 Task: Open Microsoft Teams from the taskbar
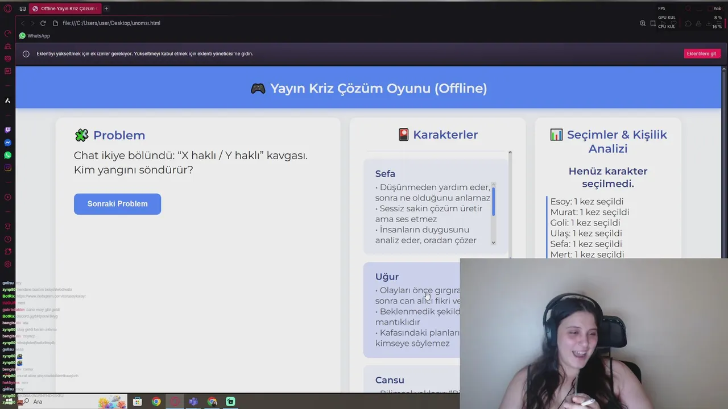coord(193,402)
